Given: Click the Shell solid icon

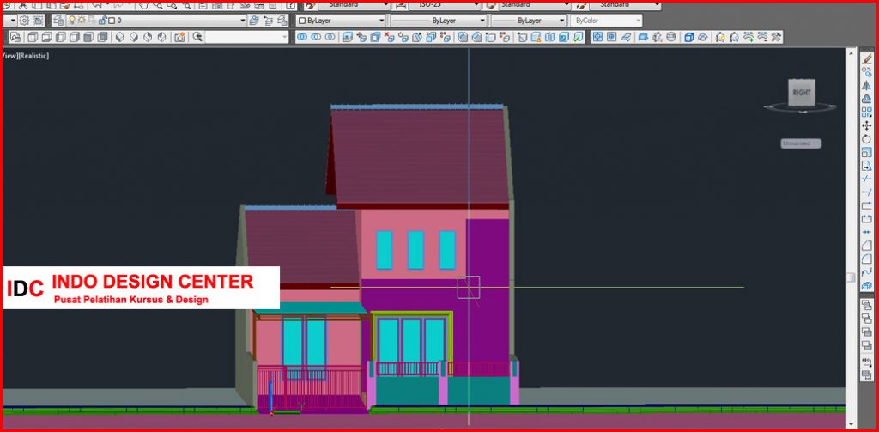Looking at the screenshot, I should pos(563,38).
